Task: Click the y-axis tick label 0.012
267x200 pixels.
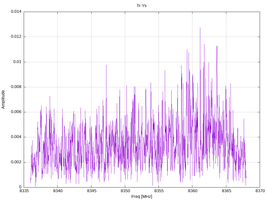Action: [x=16, y=36]
